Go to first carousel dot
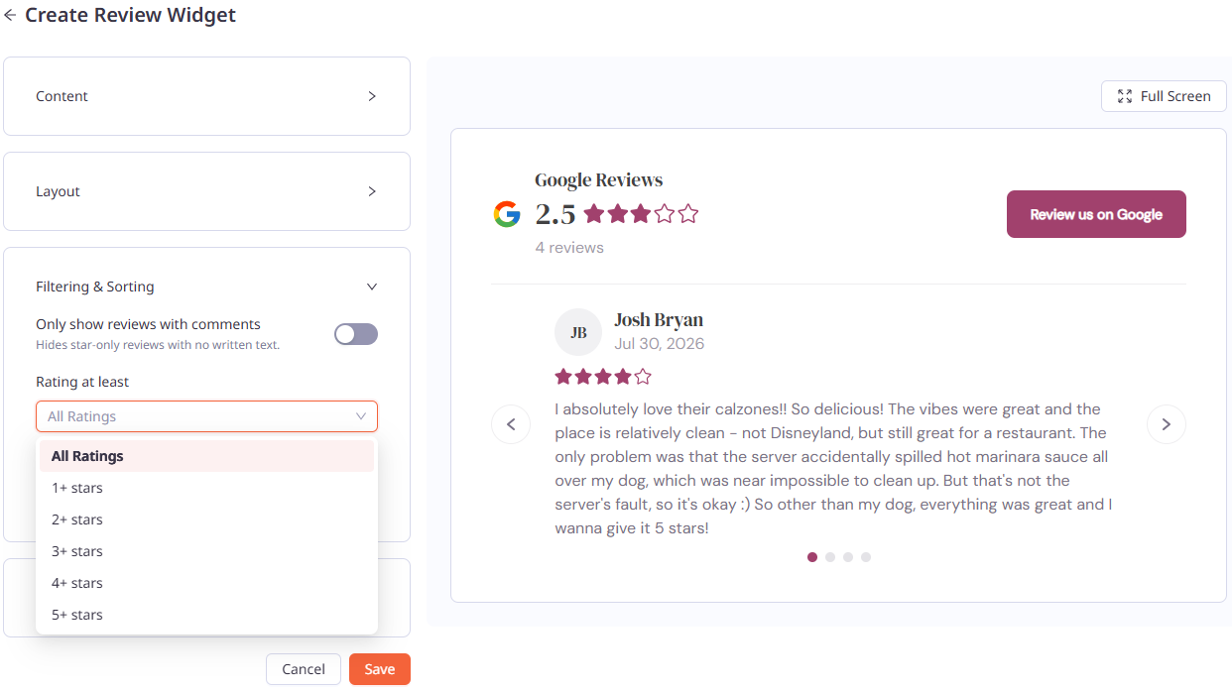This screenshot has width=1232, height=692. point(812,557)
